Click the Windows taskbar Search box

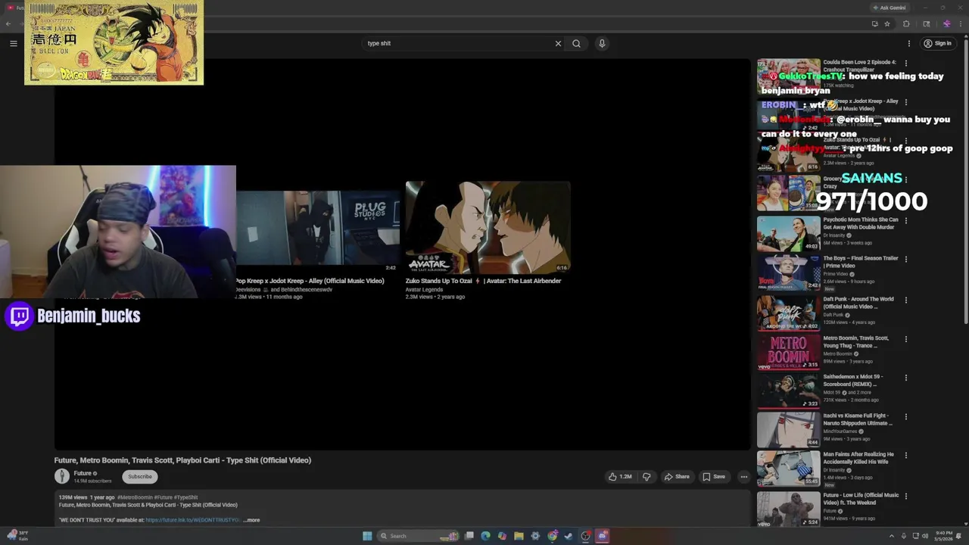419,536
